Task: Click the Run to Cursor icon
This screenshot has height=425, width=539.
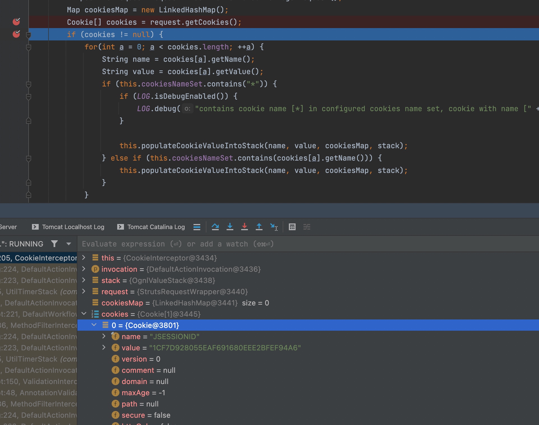Action: 274,227
